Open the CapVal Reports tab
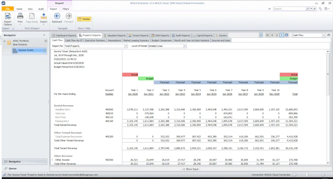The width and height of the screenshot is (333, 179). coord(203,35)
